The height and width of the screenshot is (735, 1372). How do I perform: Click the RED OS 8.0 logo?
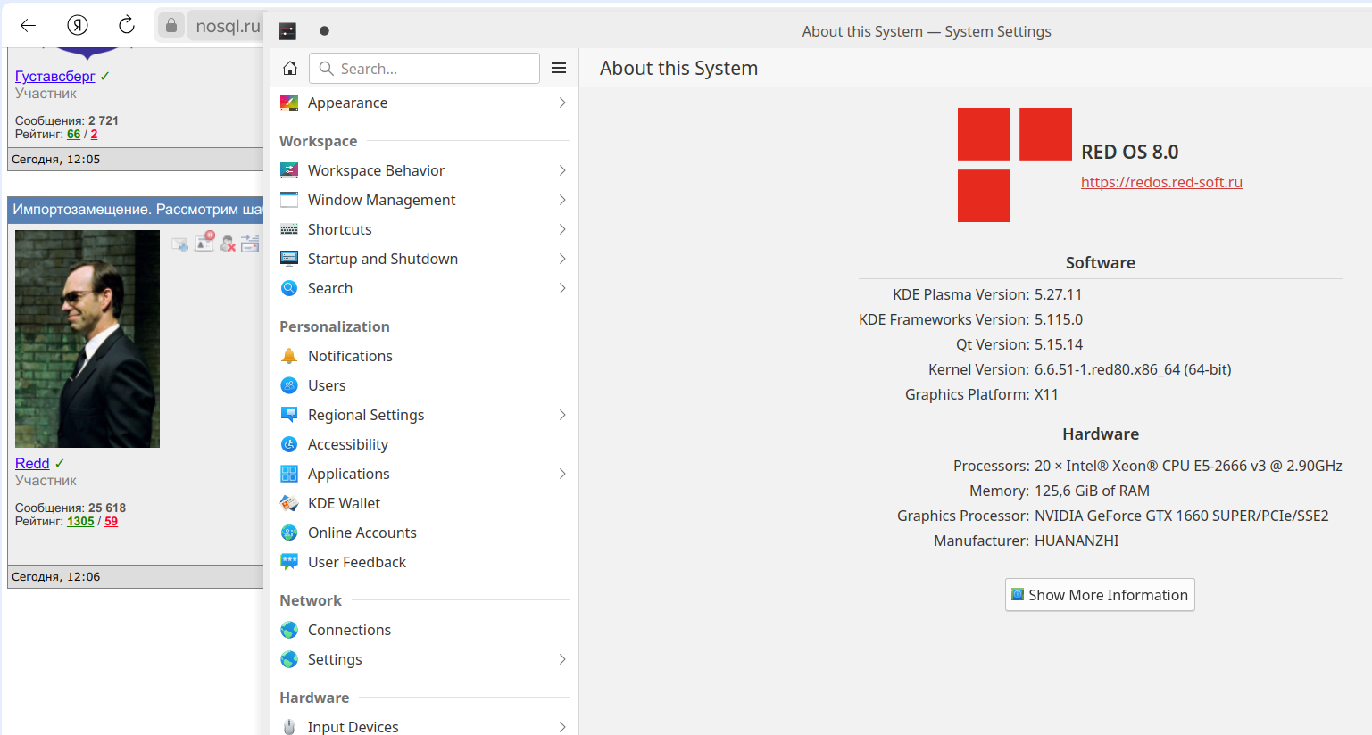[x=1015, y=165]
